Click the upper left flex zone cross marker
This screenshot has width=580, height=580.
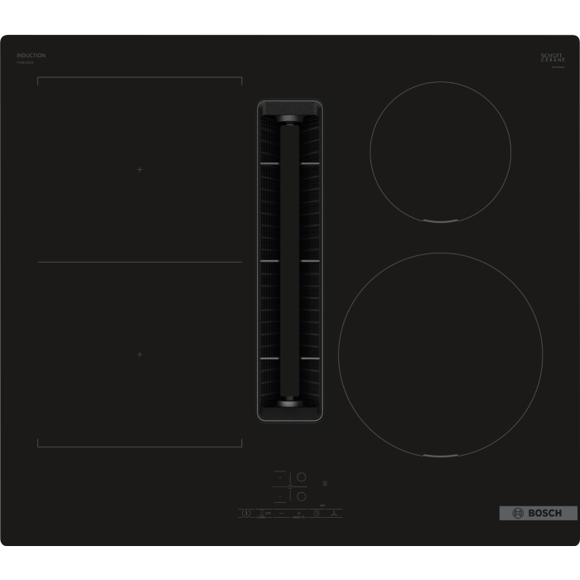139,169
